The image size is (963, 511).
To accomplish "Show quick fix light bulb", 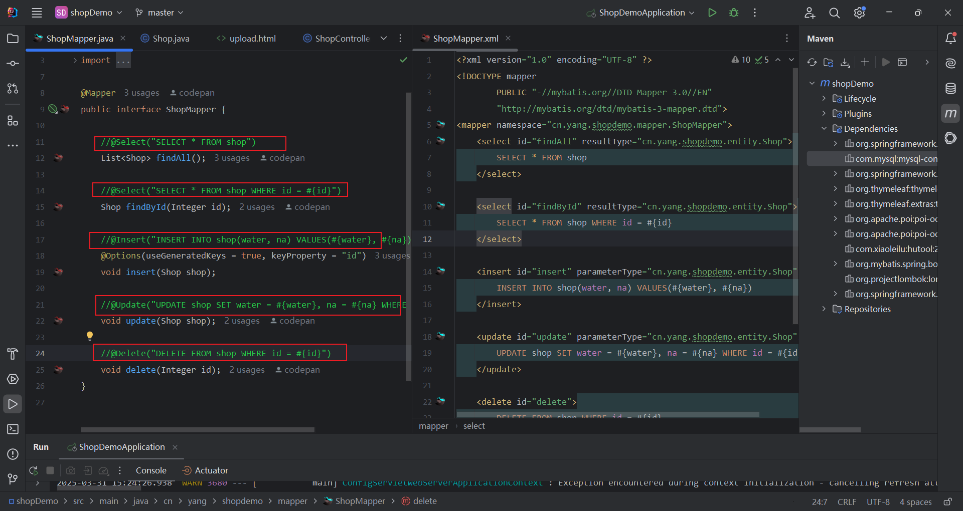I will (90, 336).
